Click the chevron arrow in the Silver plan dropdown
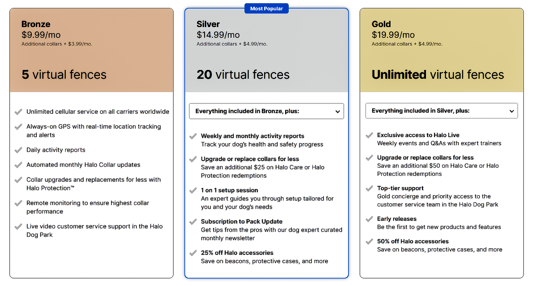 click(x=337, y=112)
